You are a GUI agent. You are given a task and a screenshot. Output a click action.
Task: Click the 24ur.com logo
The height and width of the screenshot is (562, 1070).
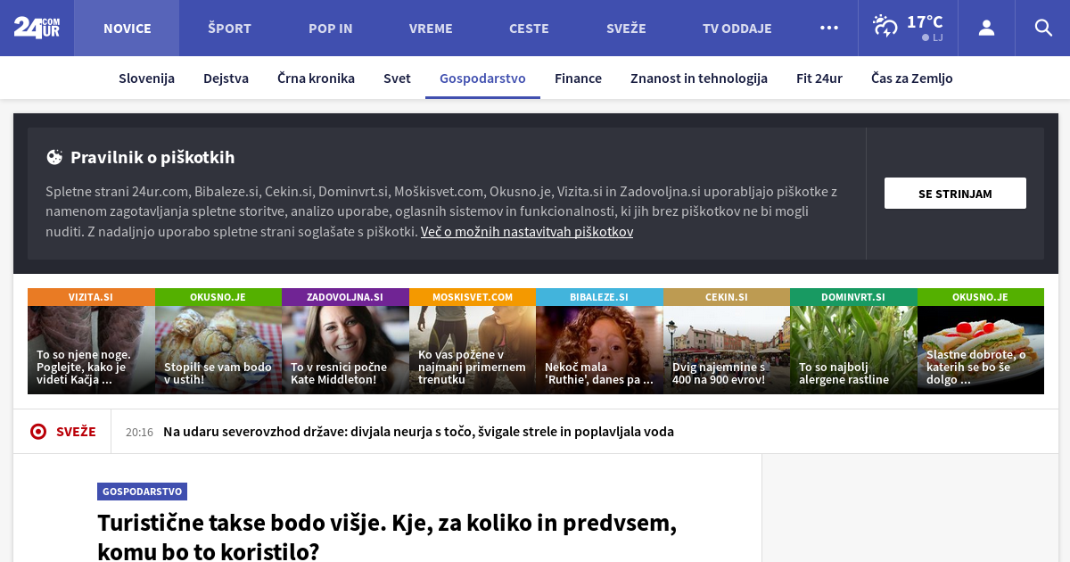[x=37, y=28]
